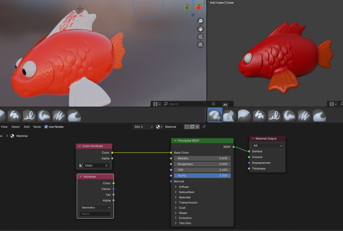
Task: Click the Alpha value slider
Action: (202, 176)
